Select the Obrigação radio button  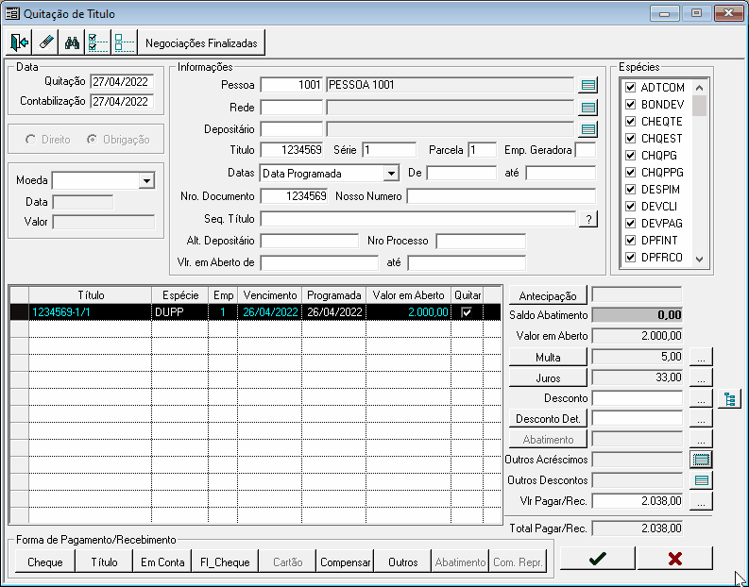click(92, 140)
